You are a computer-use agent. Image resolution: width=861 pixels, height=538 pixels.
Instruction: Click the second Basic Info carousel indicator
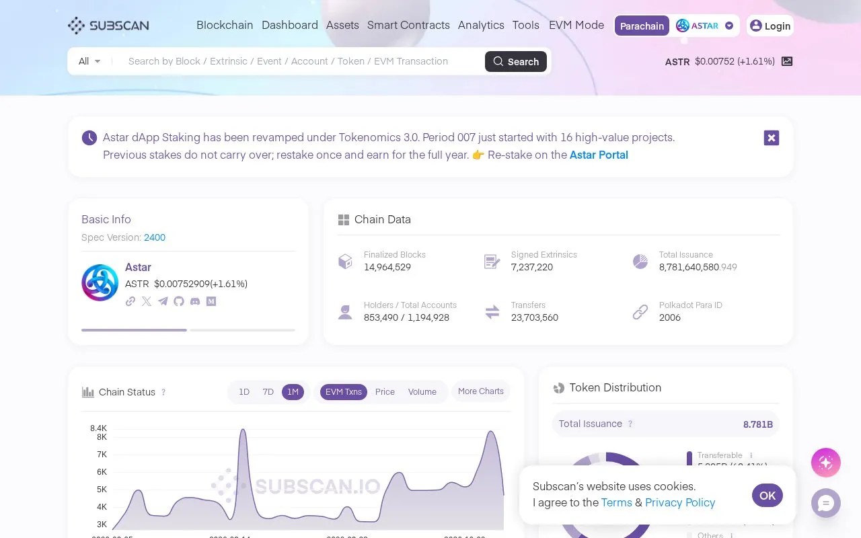(242, 330)
